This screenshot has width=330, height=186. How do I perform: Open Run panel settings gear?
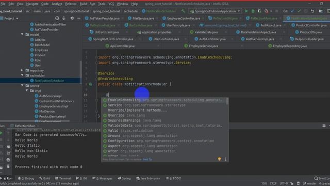click(x=324, y=126)
